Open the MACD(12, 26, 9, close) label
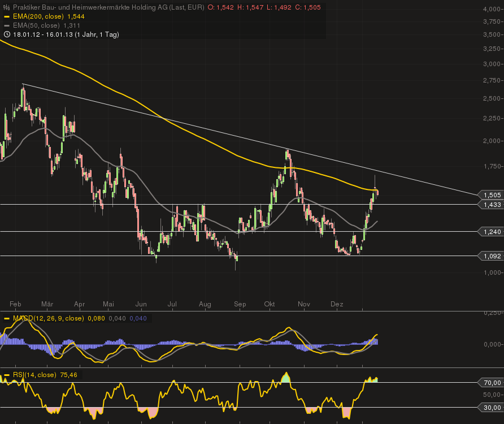The image size is (504, 424). click(48, 318)
